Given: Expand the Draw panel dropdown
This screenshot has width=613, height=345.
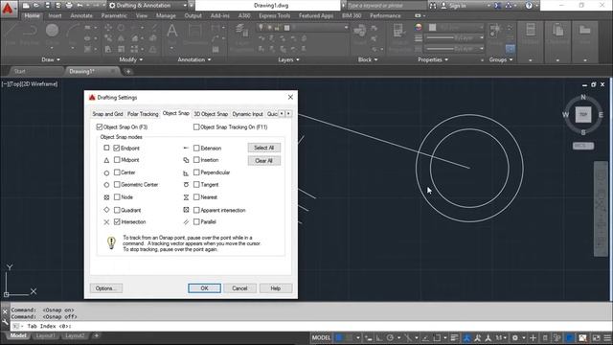Looking at the screenshot, I should click(x=51, y=59).
